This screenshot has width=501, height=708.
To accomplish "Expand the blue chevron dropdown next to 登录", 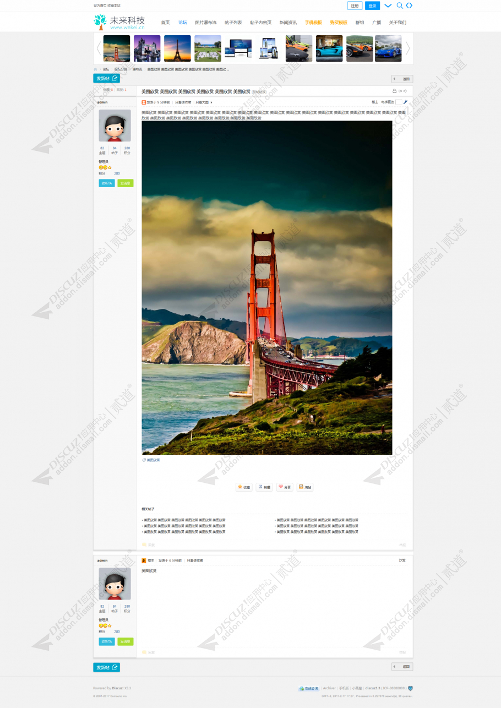I will coord(388,6).
